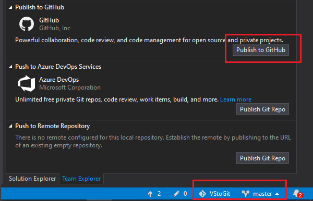Image resolution: width=313 pixels, height=201 pixels.
Task: Click the Azure DevOps logo icon
Action: (x=27, y=83)
